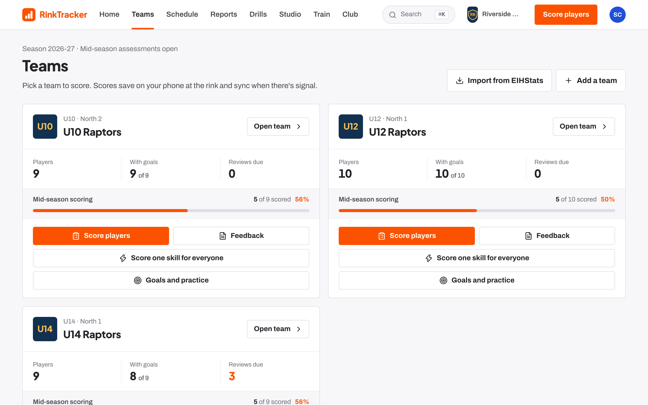Open the SC user avatar
This screenshot has height=405, width=648.
coord(617,14)
